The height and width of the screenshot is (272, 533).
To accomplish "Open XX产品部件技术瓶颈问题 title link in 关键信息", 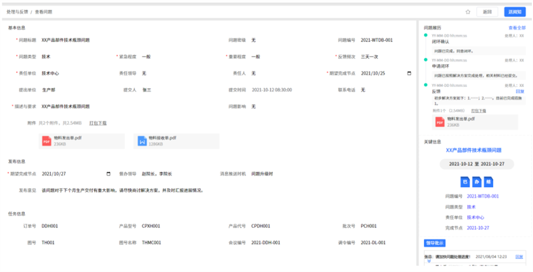I will click(x=473, y=150).
